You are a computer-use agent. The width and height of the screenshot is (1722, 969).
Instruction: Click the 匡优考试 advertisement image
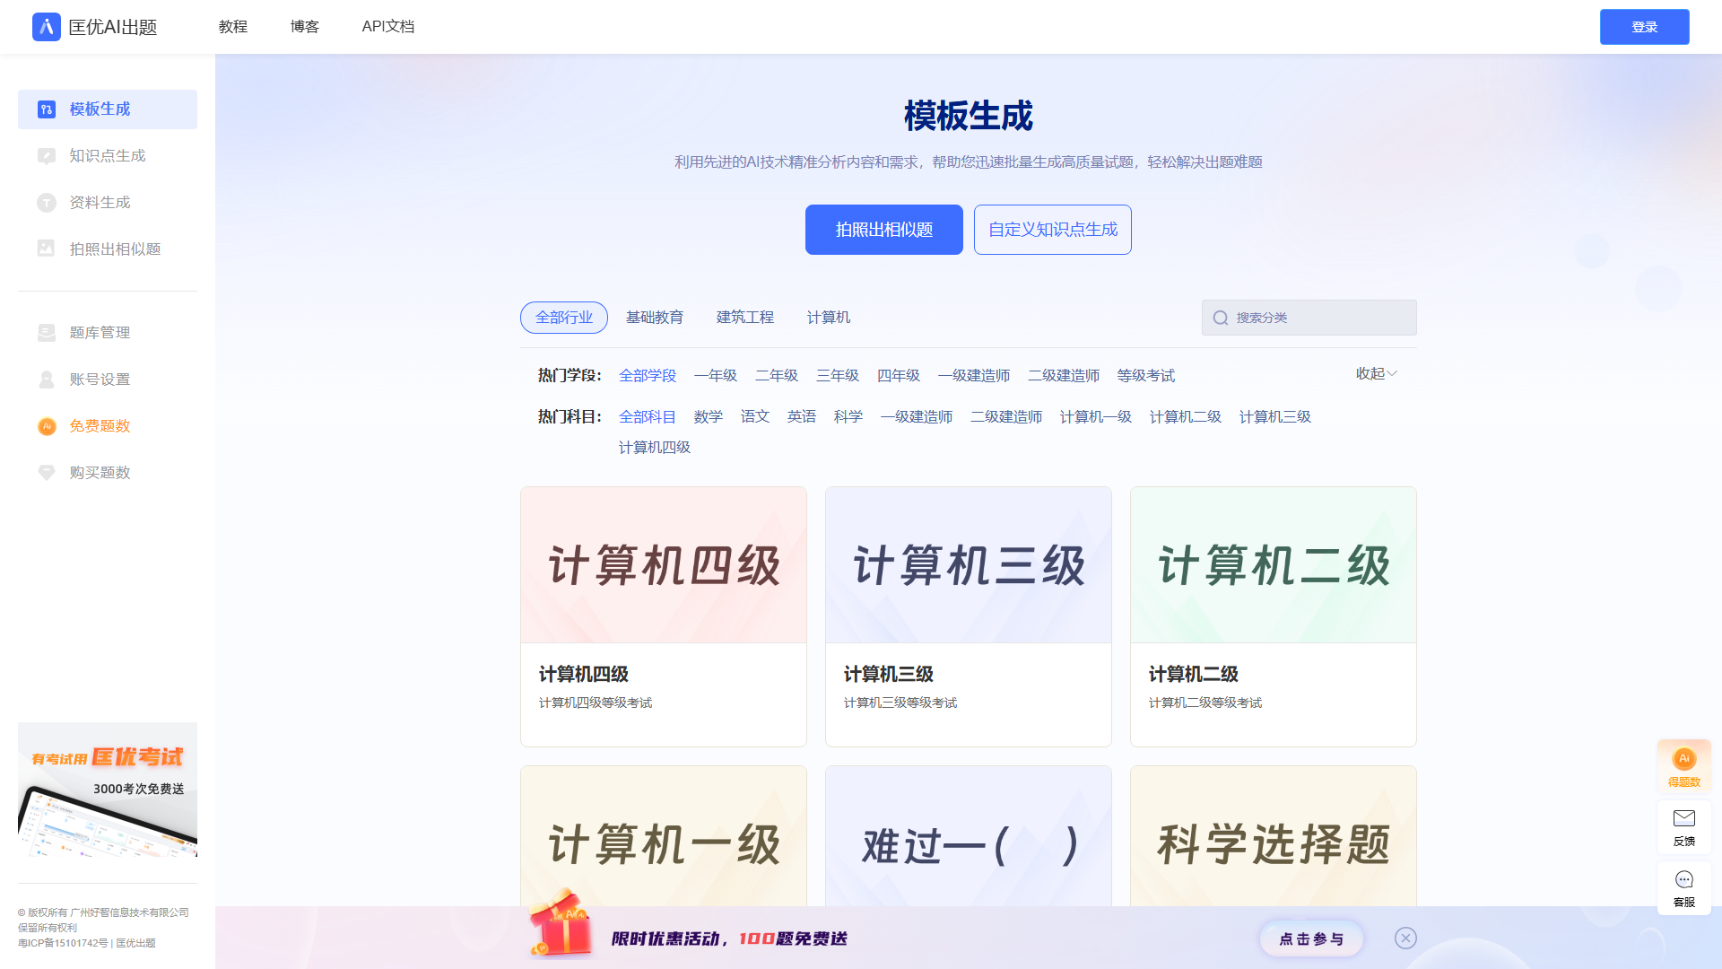[x=108, y=790]
